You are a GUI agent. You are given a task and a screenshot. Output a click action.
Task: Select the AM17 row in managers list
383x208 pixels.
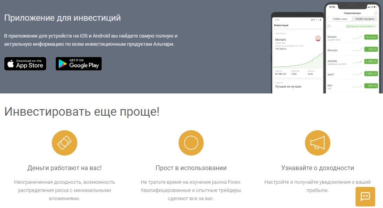point(352,74)
